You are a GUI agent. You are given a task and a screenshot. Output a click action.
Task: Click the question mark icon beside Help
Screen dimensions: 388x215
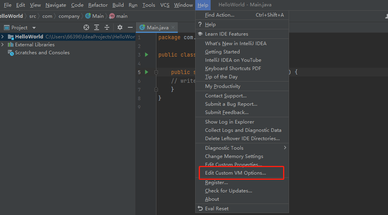pos(200,24)
